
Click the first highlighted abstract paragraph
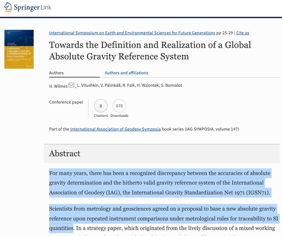coord(160,183)
